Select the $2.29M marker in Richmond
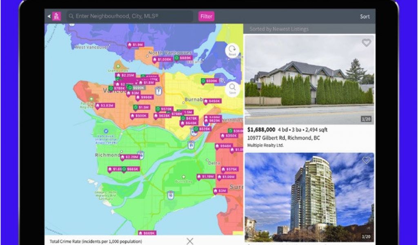 [x=130, y=157]
